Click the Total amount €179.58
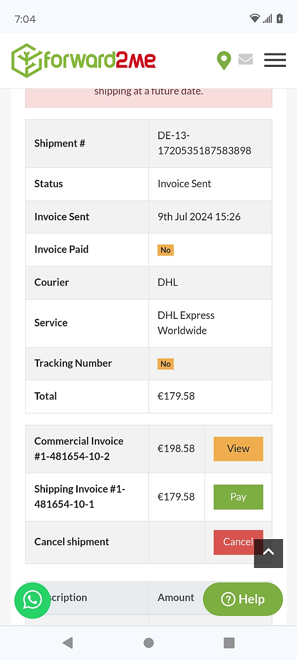Image resolution: width=297 pixels, height=660 pixels. 176,396
